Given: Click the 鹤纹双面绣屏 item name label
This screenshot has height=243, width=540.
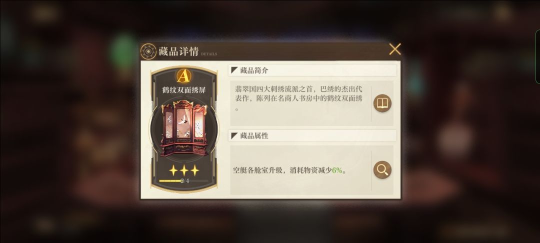Looking at the screenshot, I should coord(184,90).
